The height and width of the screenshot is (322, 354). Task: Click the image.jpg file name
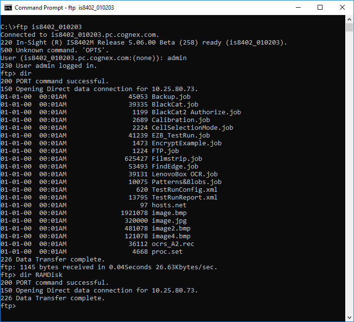pos(169,221)
